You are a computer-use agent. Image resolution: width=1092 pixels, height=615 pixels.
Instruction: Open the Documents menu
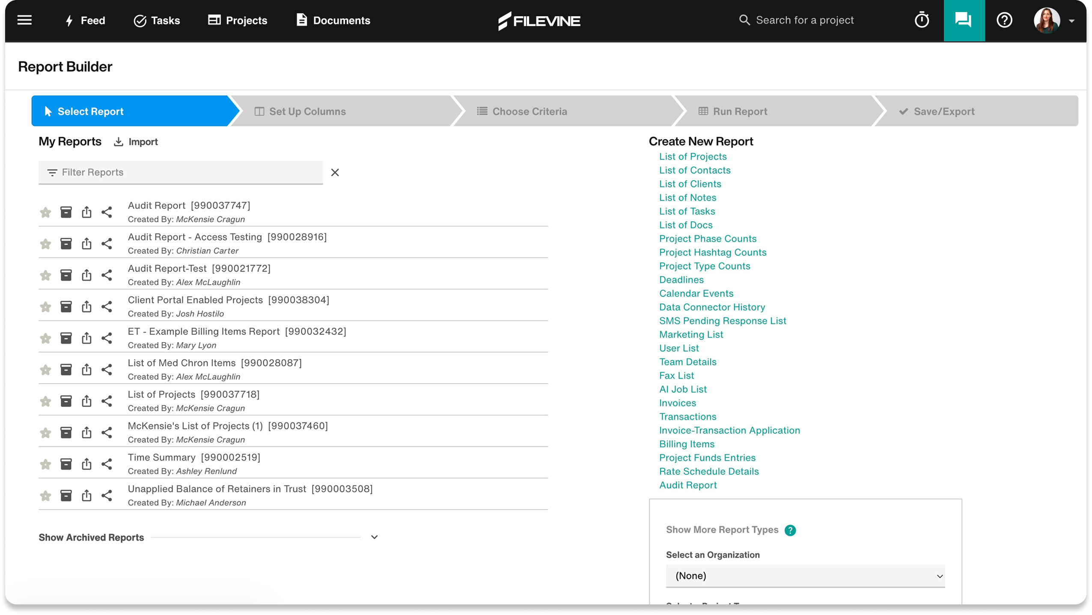tap(333, 21)
